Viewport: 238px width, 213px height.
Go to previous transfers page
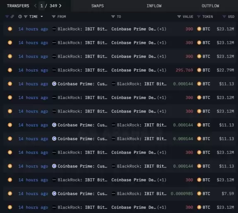pos(35,6)
